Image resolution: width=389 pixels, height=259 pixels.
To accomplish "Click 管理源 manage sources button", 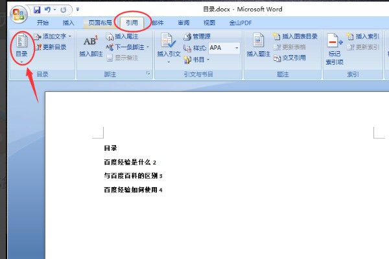I will click(197, 37).
